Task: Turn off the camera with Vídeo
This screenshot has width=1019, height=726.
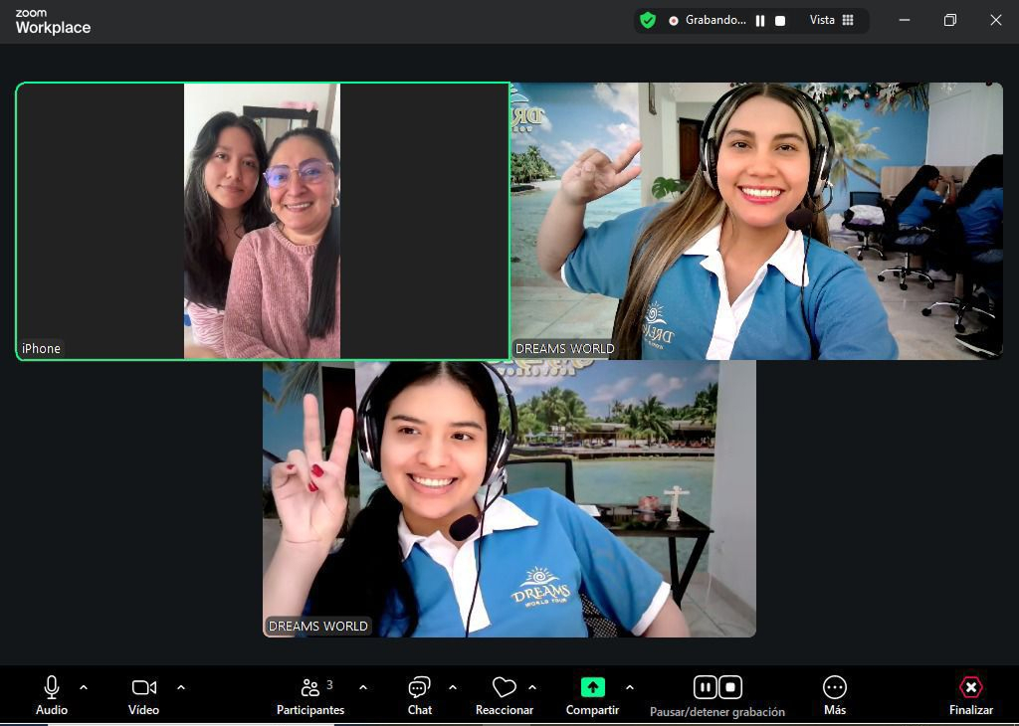Action: [x=143, y=688]
